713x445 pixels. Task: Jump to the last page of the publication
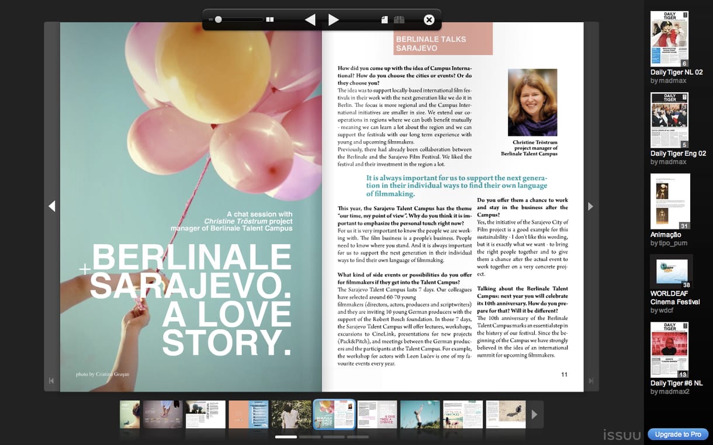coord(591,381)
